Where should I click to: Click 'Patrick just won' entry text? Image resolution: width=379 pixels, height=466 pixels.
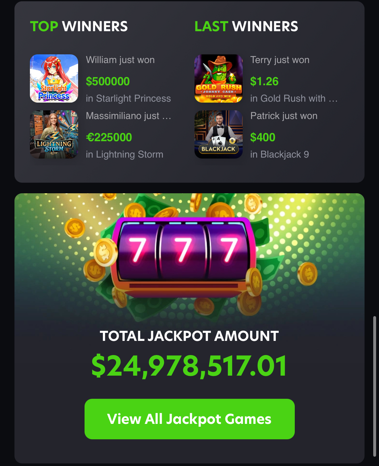click(x=284, y=116)
